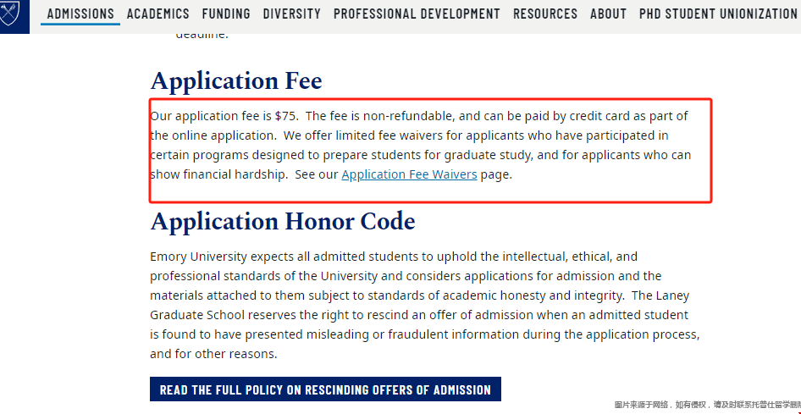Click the Chinese watermark text at the bottom
Viewport: 801px width, 414px height.
pyautogui.click(x=707, y=406)
